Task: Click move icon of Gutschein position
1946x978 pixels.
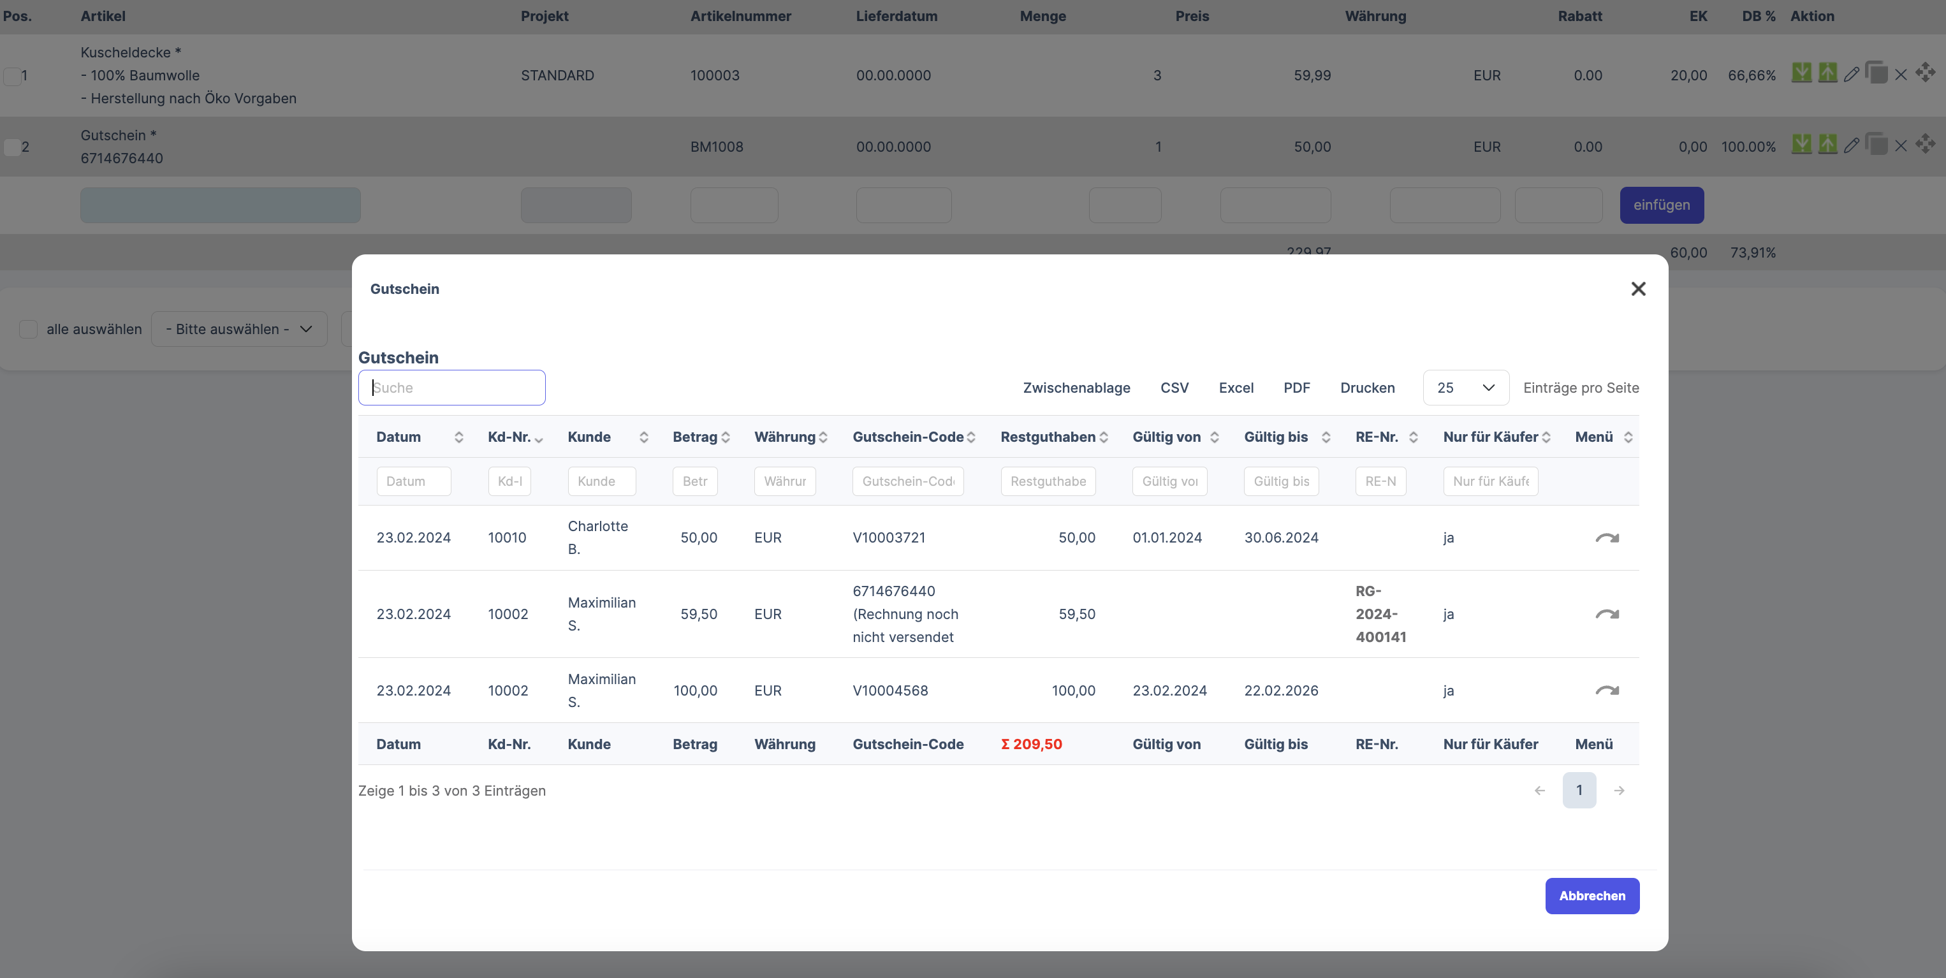Action: (1925, 143)
